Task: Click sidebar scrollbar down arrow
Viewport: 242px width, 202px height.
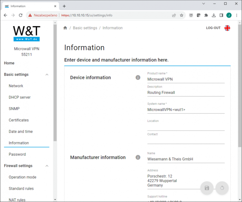Action: click(55, 199)
